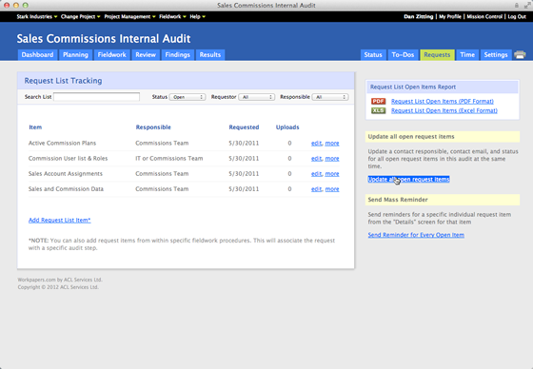Open Request List Open Items Excel Format
The height and width of the screenshot is (369, 533).
pos(444,110)
